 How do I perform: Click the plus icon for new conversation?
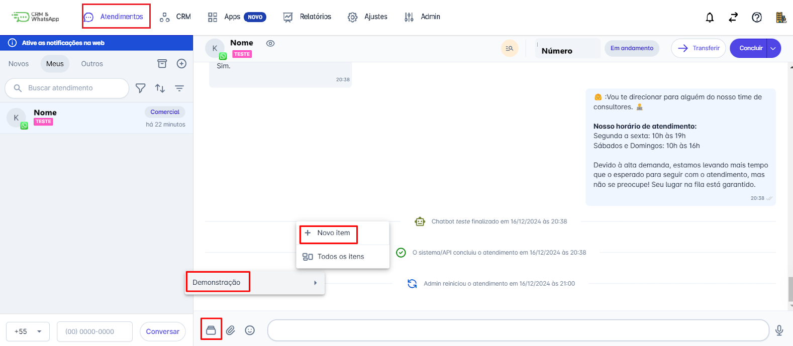pyautogui.click(x=181, y=64)
